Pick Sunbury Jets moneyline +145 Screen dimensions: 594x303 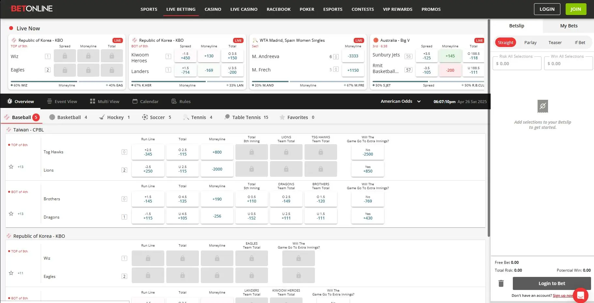coord(450,56)
